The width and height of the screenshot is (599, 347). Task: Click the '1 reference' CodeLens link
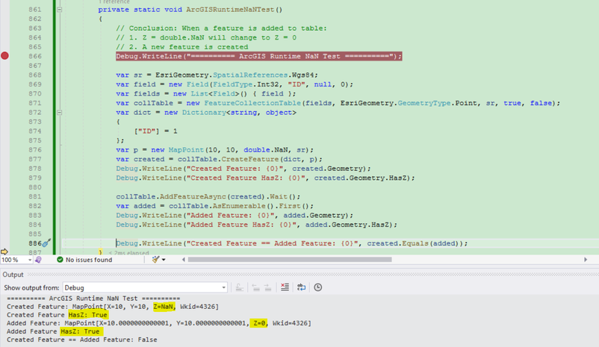coord(114,2)
